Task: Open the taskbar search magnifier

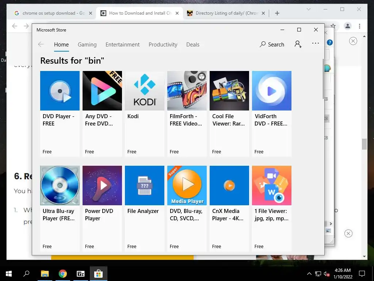Action: 26,273
